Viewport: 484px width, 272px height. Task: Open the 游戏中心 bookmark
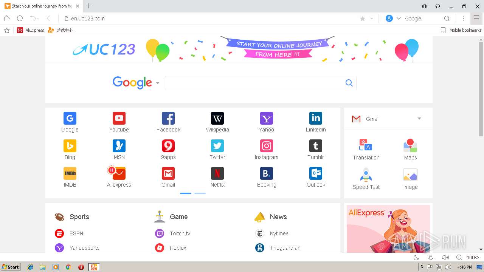(60, 30)
